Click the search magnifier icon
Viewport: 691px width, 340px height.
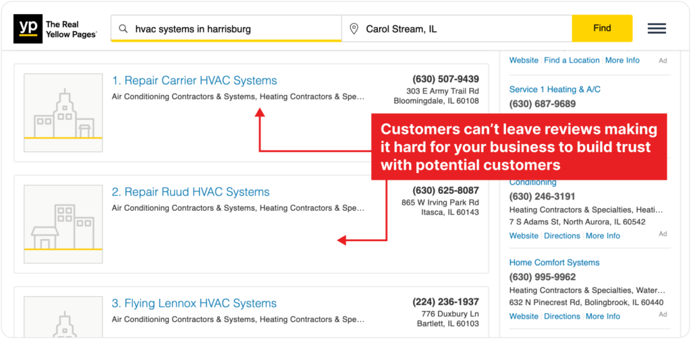click(124, 29)
